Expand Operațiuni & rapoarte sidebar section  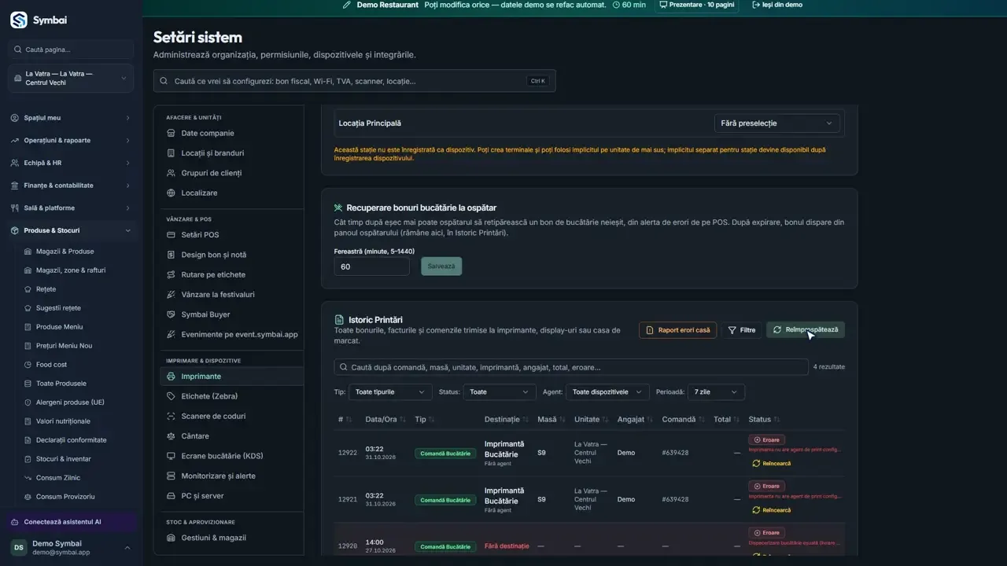tap(71, 141)
